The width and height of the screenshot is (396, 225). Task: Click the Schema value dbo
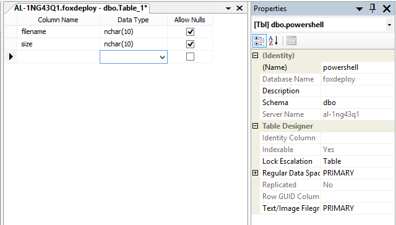(358, 103)
